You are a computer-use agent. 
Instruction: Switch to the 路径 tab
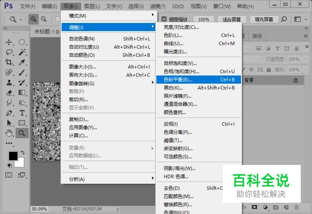pos(257,36)
